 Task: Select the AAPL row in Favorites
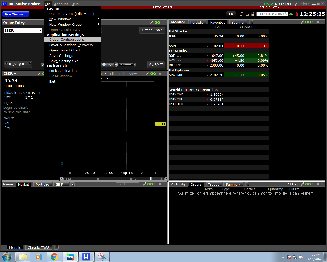[x=219, y=46]
